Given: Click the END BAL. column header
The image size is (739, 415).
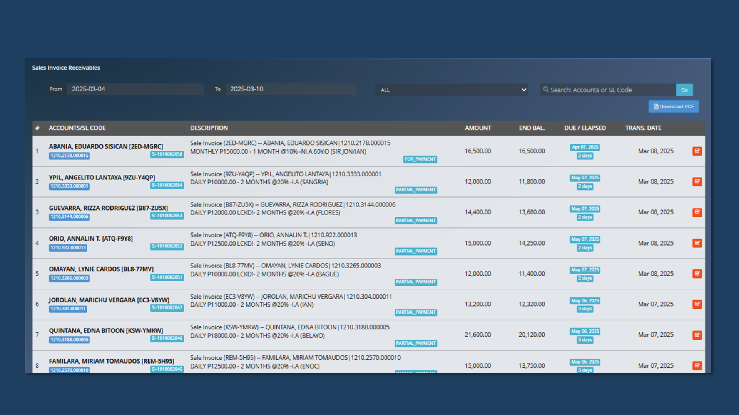Looking at the screenshot, I should click(532, 128).
